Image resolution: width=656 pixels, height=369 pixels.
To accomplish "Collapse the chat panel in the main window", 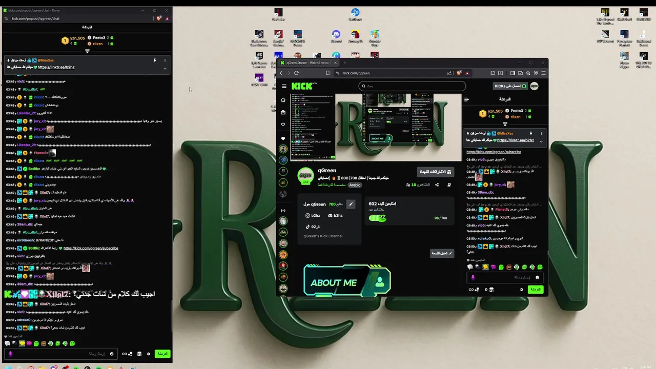I will pos(466,99).
